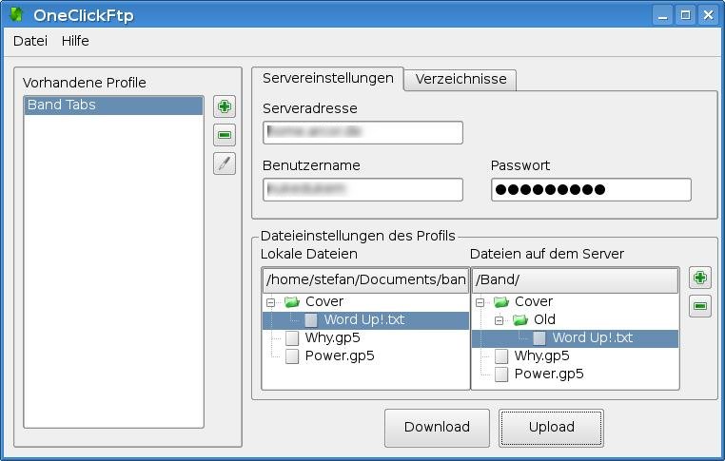Select Why.gp5 file icon in local files
This screenshot has height=461, width=725.
[x=292, y=338]
